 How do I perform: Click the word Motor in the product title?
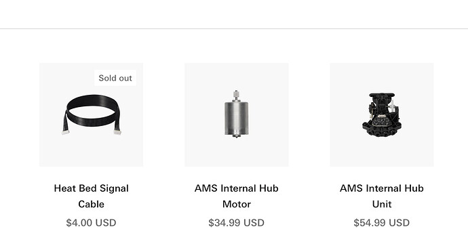(237, 204)
